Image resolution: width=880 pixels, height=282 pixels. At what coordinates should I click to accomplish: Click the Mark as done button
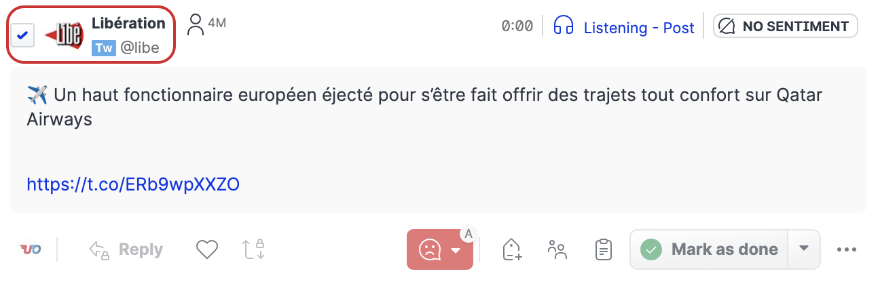[710, 249]
